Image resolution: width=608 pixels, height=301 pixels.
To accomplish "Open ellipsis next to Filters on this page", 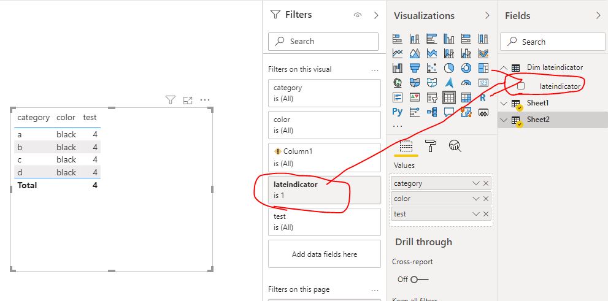I will [375, 290].
